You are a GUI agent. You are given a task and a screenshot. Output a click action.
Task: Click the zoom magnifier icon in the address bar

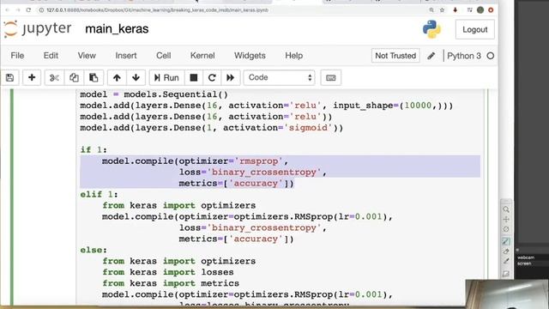tap(431, 10)
